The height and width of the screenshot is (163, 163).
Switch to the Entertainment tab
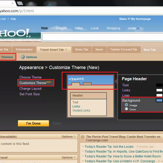[x=24, y=50]
